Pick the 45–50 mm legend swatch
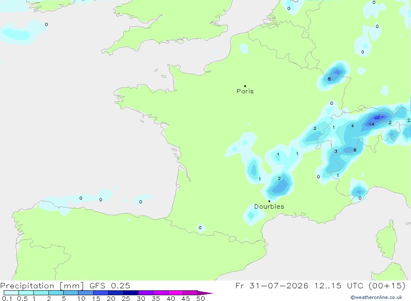The image size is (411, 301). coord(191,293)
